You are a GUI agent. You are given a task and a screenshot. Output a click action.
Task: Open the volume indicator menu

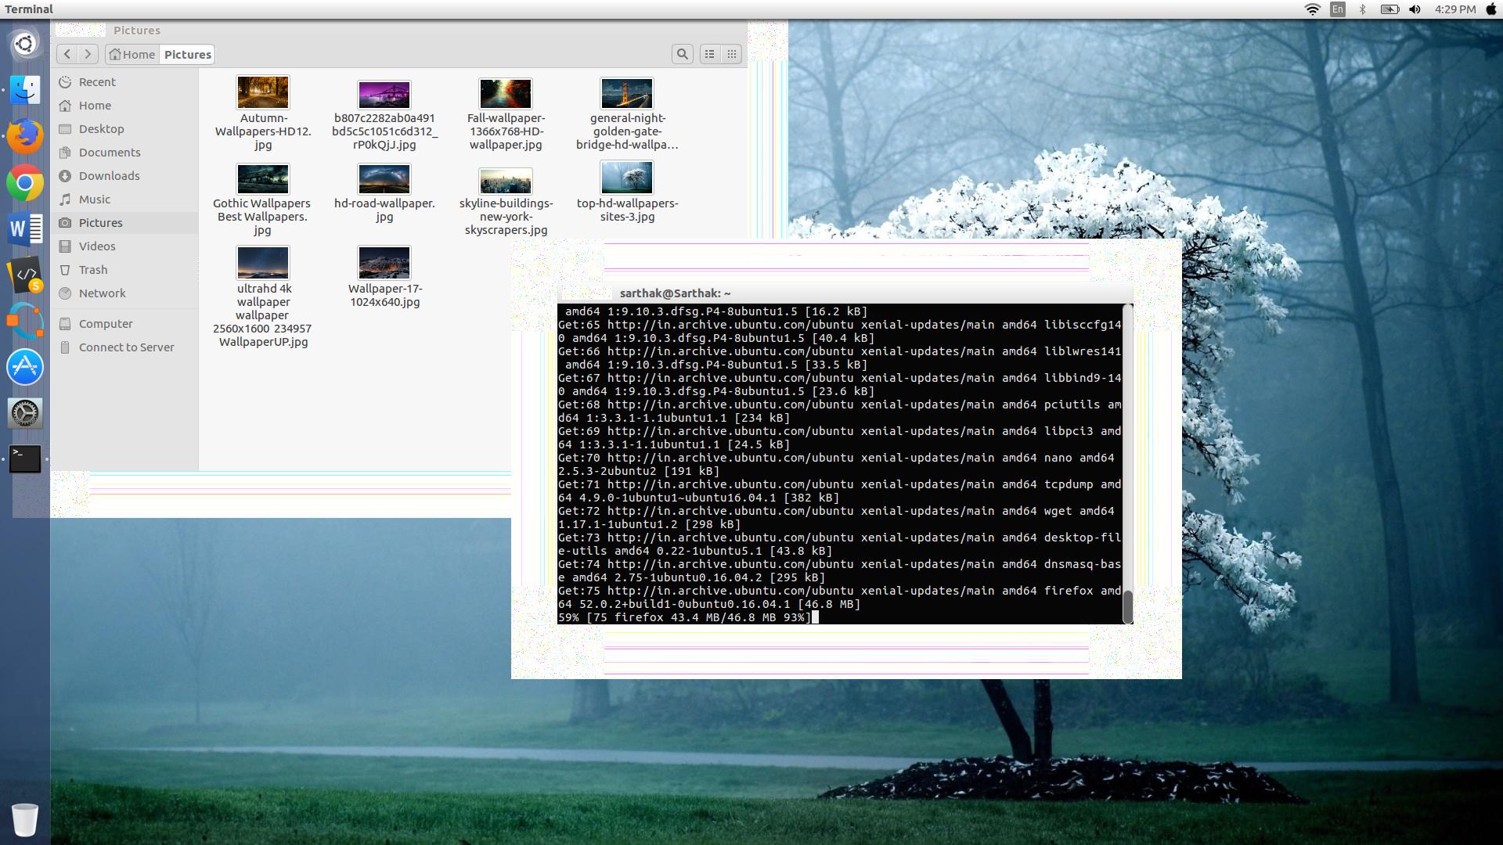point(1414,9)
